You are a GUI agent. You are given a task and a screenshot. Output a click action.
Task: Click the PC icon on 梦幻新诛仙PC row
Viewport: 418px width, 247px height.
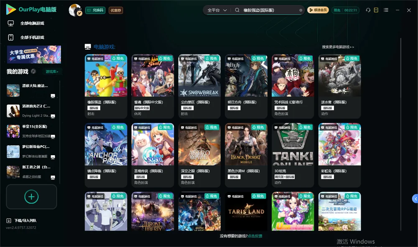pyautogui.click(x=53, y=157)
